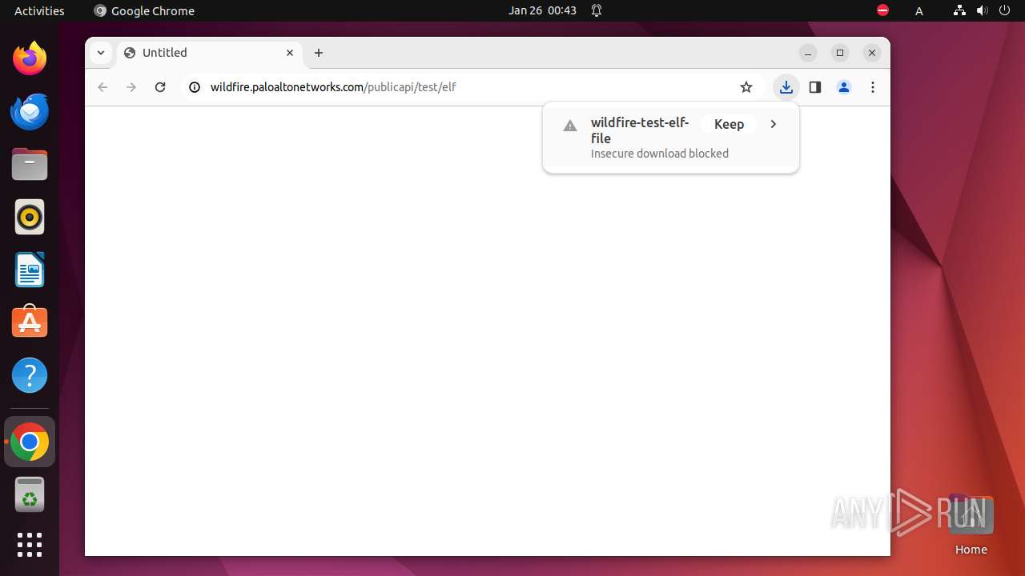The width and height of the screenshot is (1025, 576).
Task: Expand the tab search dropdown arrow
Action: 101,53
